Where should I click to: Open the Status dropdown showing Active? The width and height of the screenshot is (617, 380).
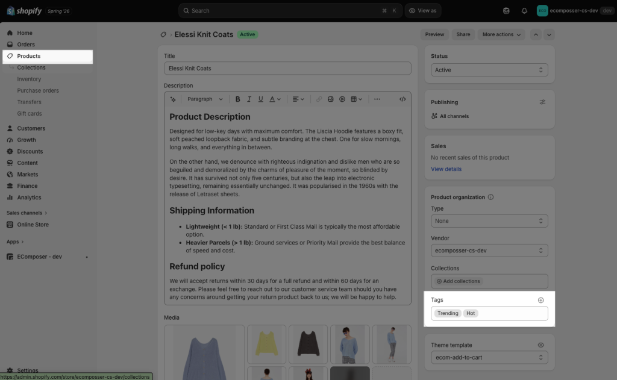[x=489, y=70]
